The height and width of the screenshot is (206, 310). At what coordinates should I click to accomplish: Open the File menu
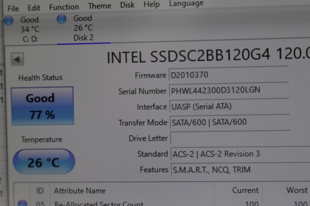(x=13, y=8)
